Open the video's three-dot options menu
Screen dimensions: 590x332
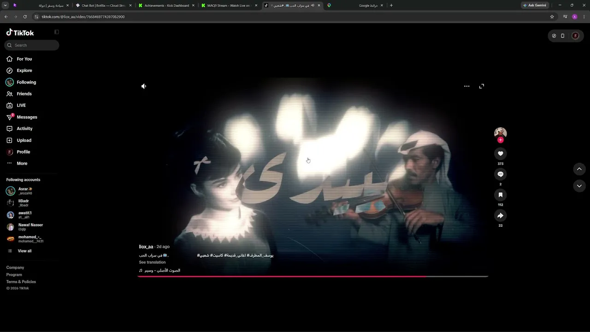(467, 86)
